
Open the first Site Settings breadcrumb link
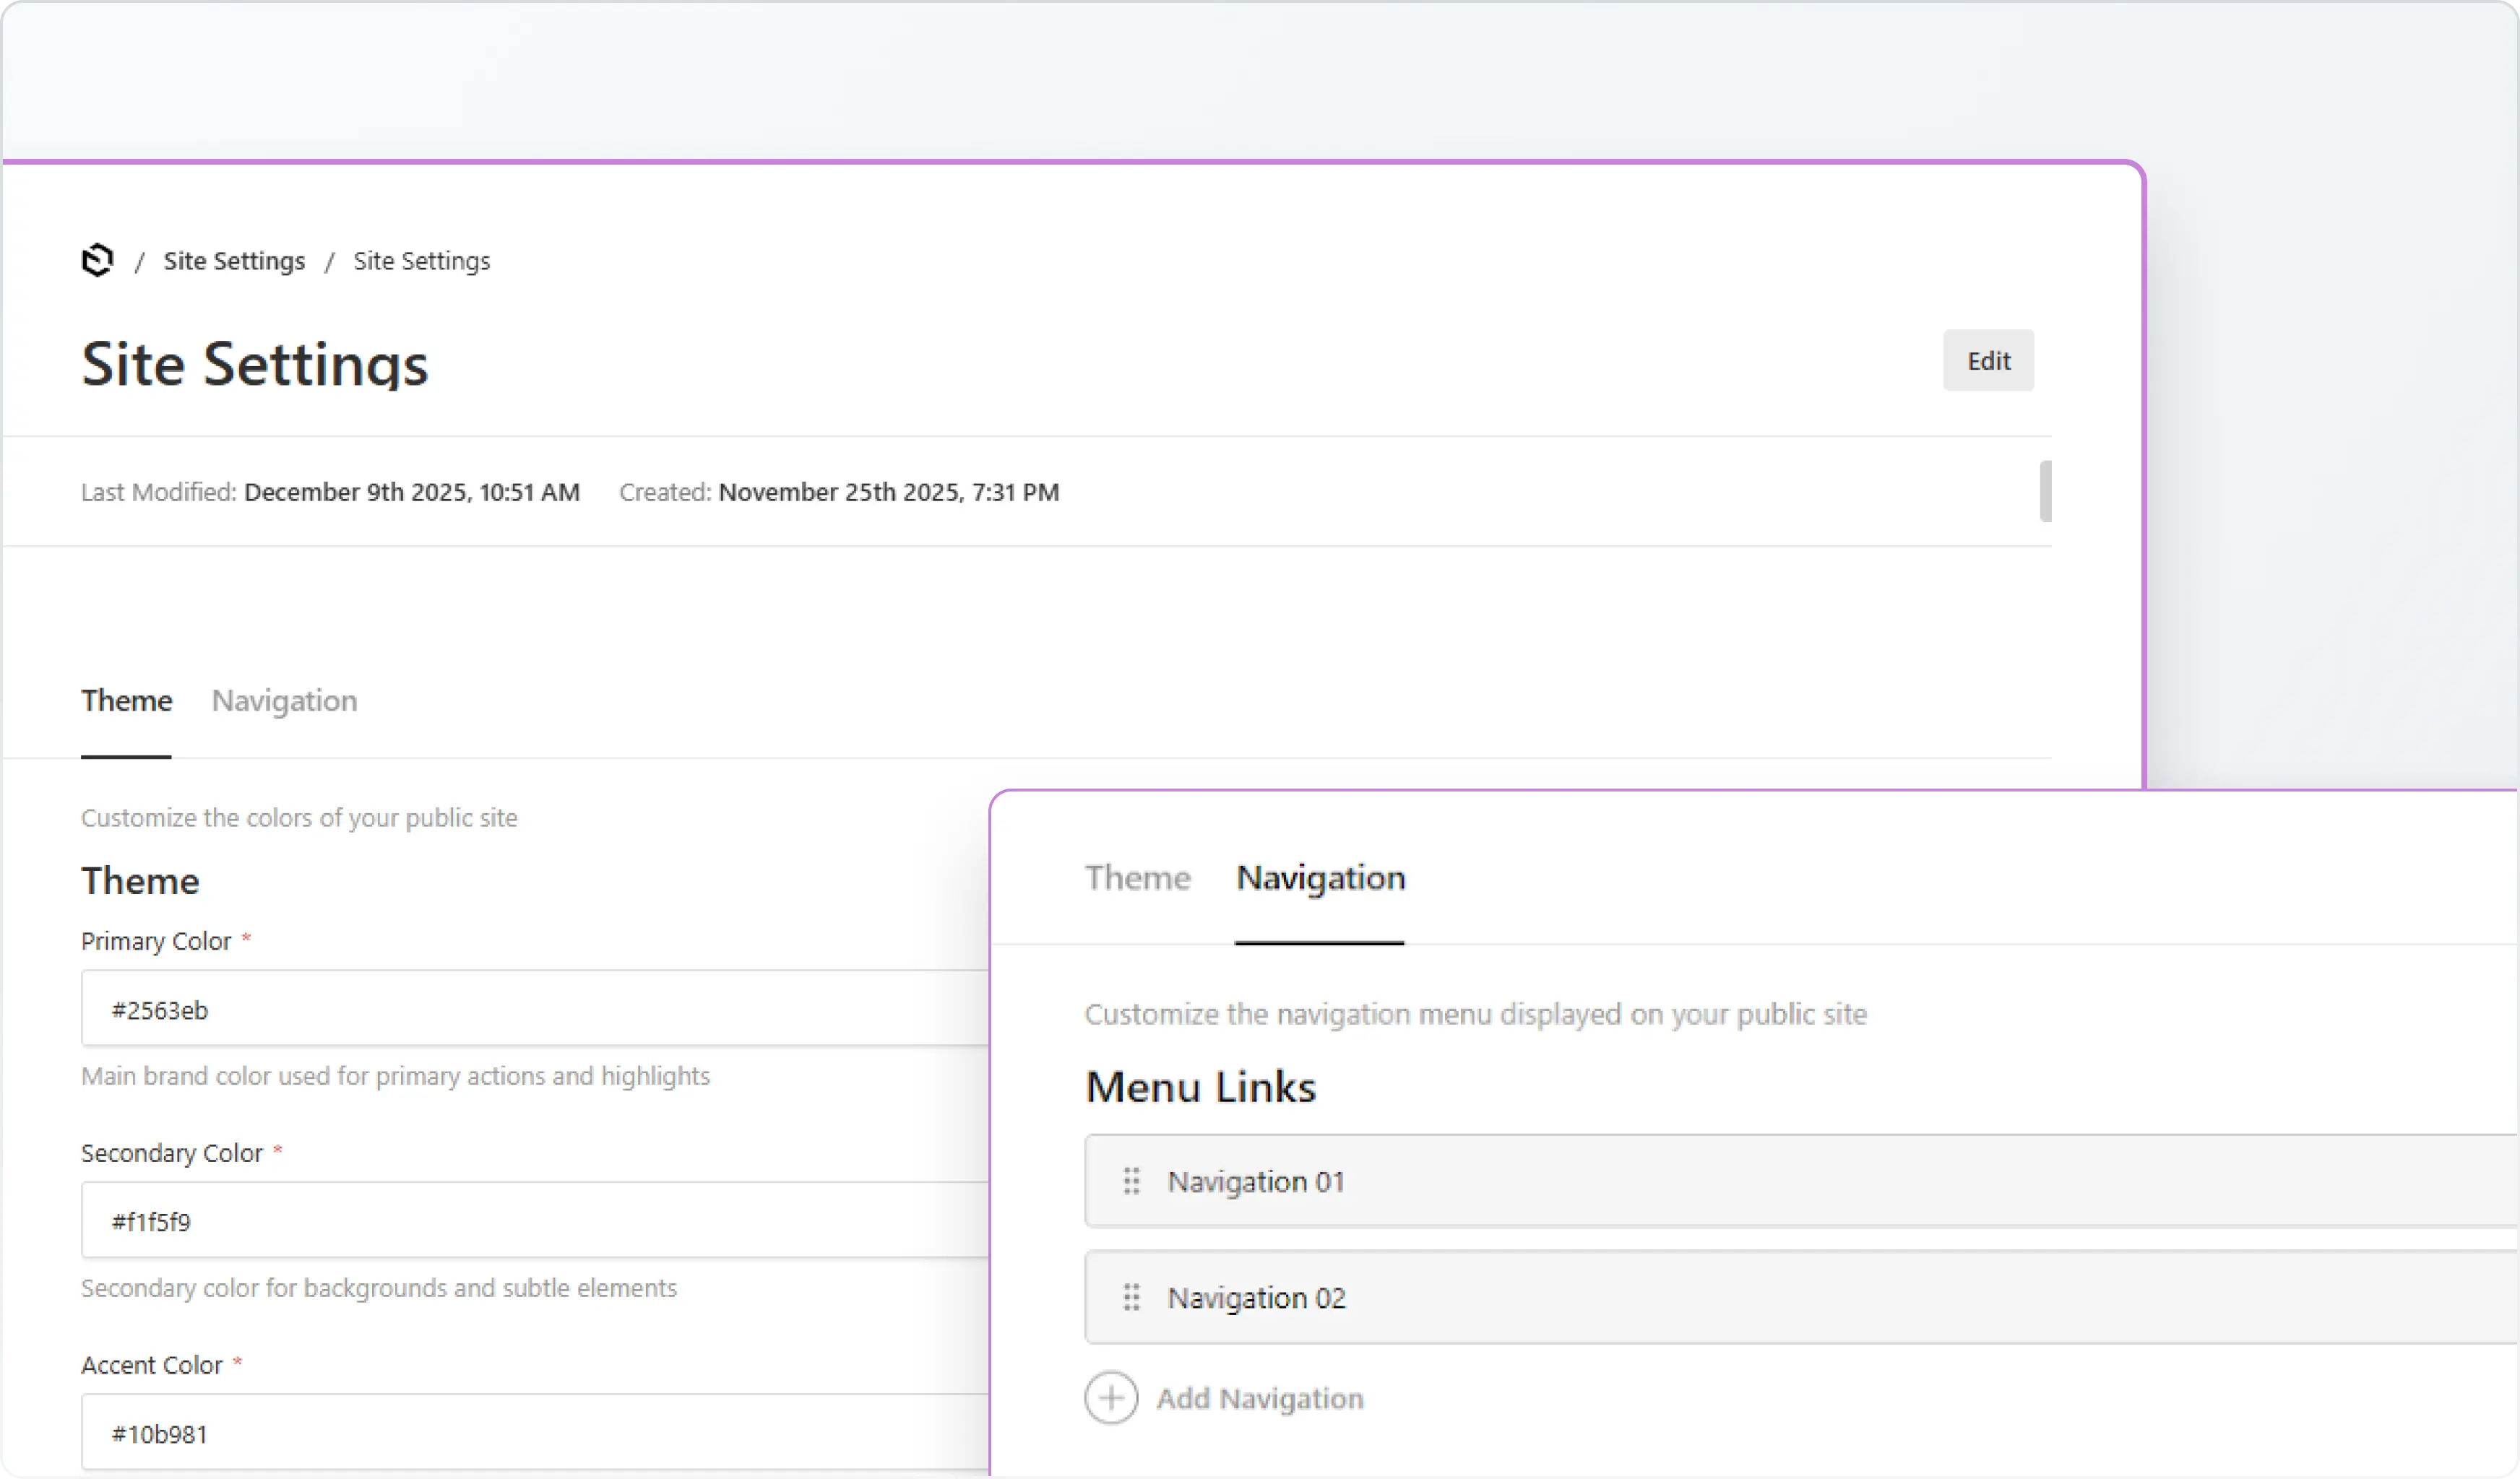point(234,261)
